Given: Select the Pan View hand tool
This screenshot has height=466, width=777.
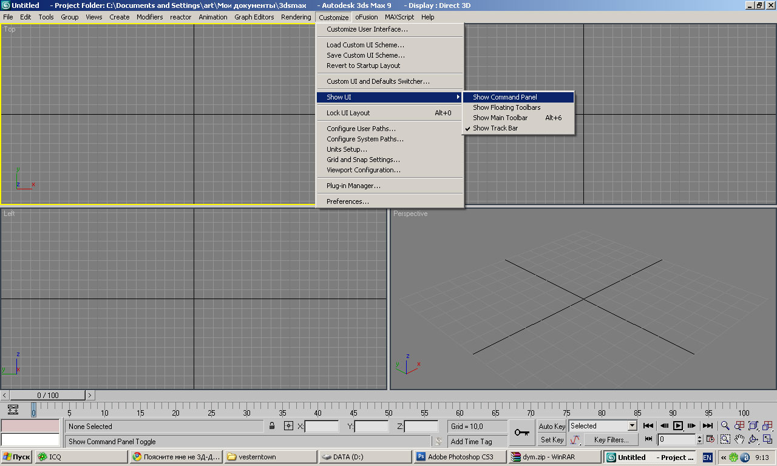Looking at the screenshot, I should (x=739, y=439).
